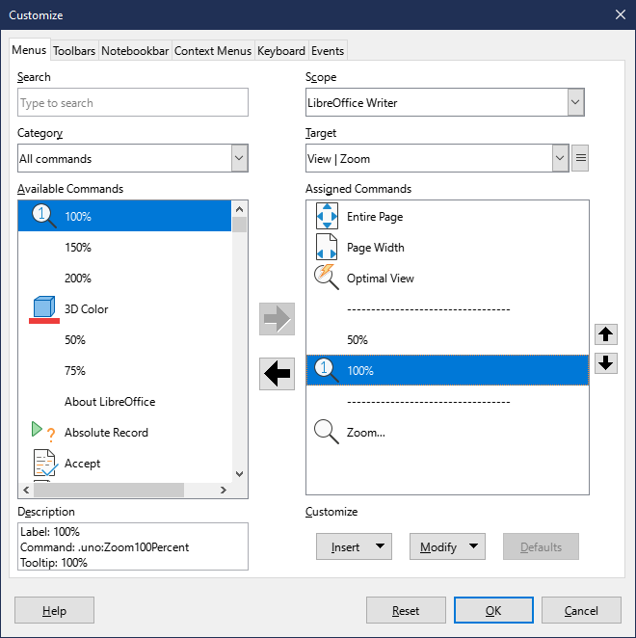Move selected command down
The image size is (636, 638).
[x=606, y=363]
